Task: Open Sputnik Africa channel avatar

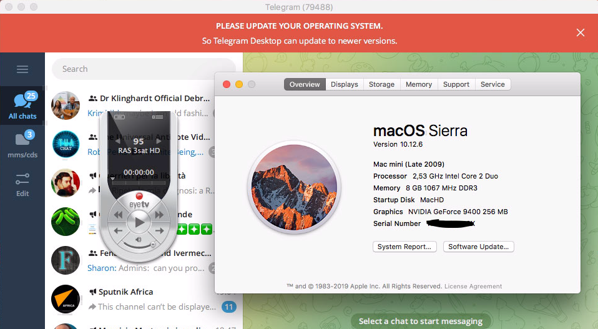Action: (x=66, y=299)
